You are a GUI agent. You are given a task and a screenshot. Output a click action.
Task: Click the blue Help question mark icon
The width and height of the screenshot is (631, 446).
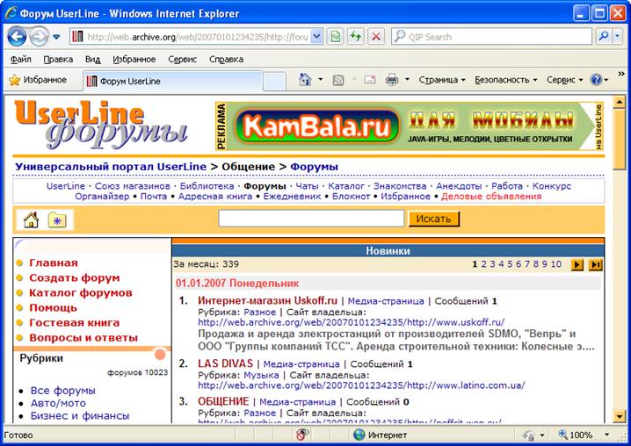pos(596,80)
